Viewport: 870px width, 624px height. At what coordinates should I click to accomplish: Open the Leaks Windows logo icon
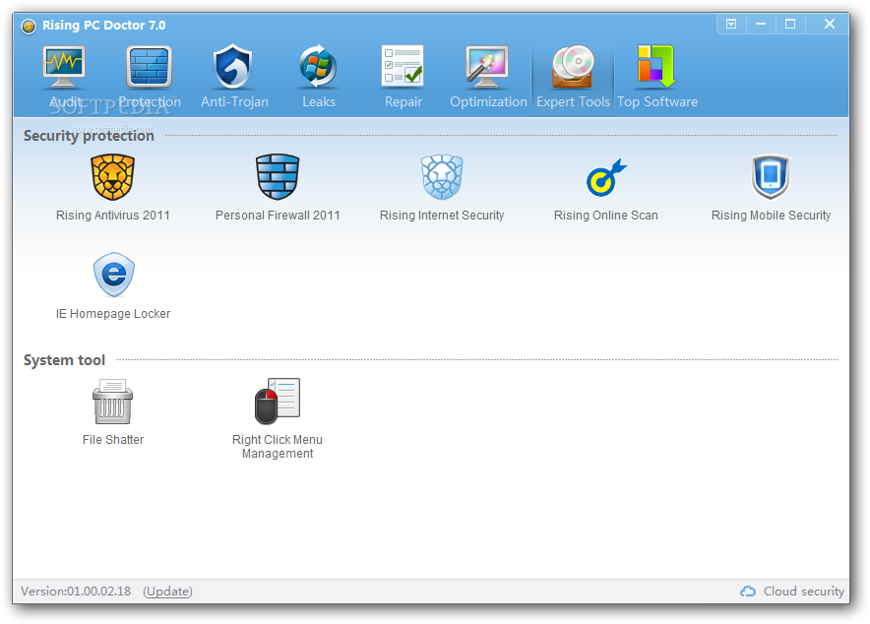(318, 67)
